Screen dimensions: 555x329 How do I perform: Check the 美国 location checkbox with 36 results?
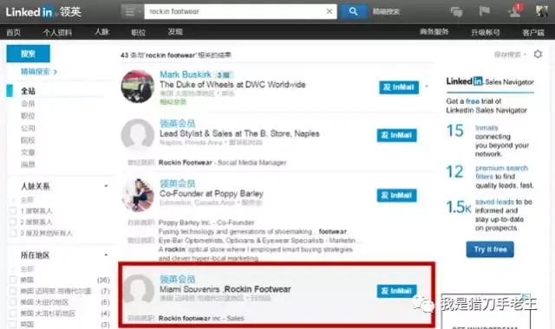13,280
